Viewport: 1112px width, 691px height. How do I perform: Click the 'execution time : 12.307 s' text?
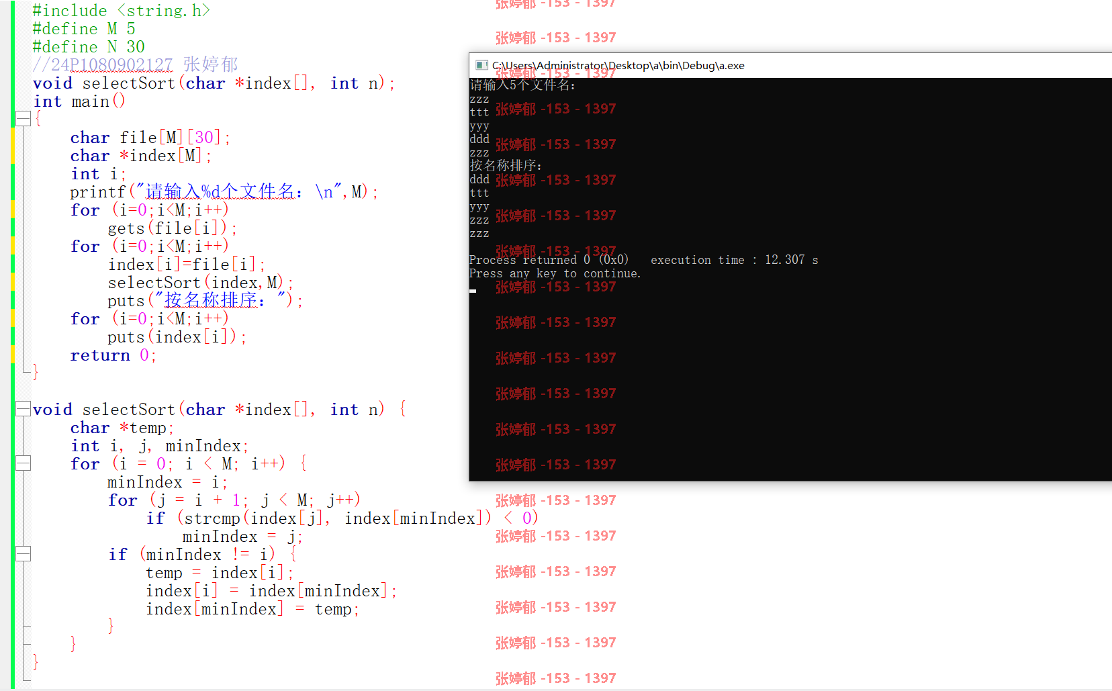(735, 260)
